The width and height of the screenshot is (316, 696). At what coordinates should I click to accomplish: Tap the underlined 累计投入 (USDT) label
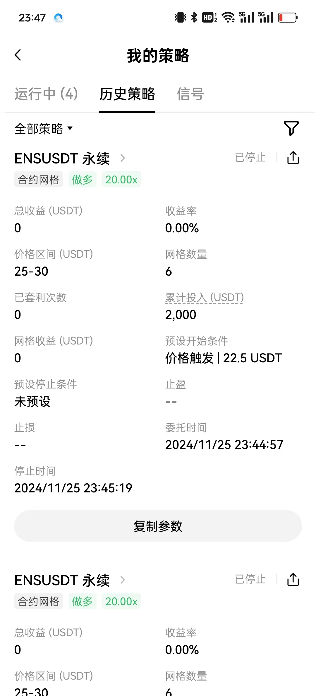tap(204, 298)
